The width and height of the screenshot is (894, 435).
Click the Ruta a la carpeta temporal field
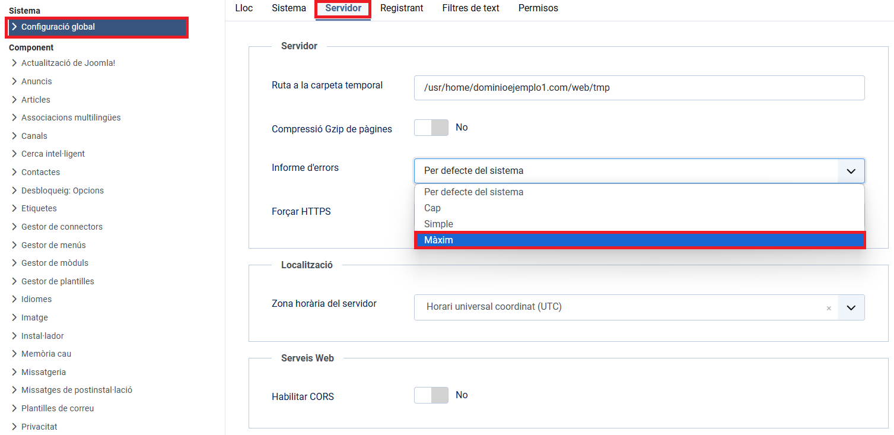click(x=639, y=88)
